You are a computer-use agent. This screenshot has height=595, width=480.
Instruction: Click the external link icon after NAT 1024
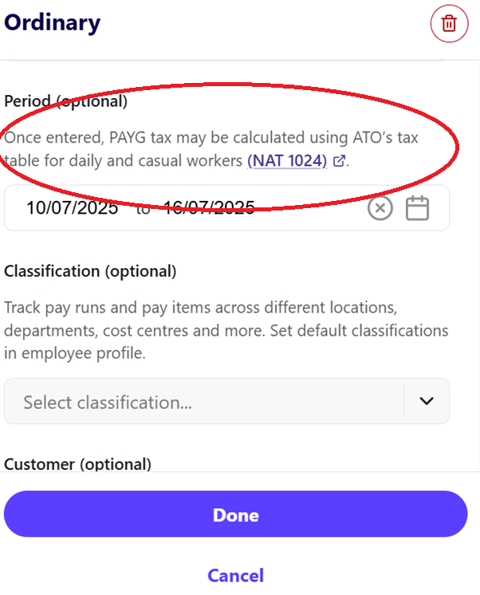pos(339,161)
